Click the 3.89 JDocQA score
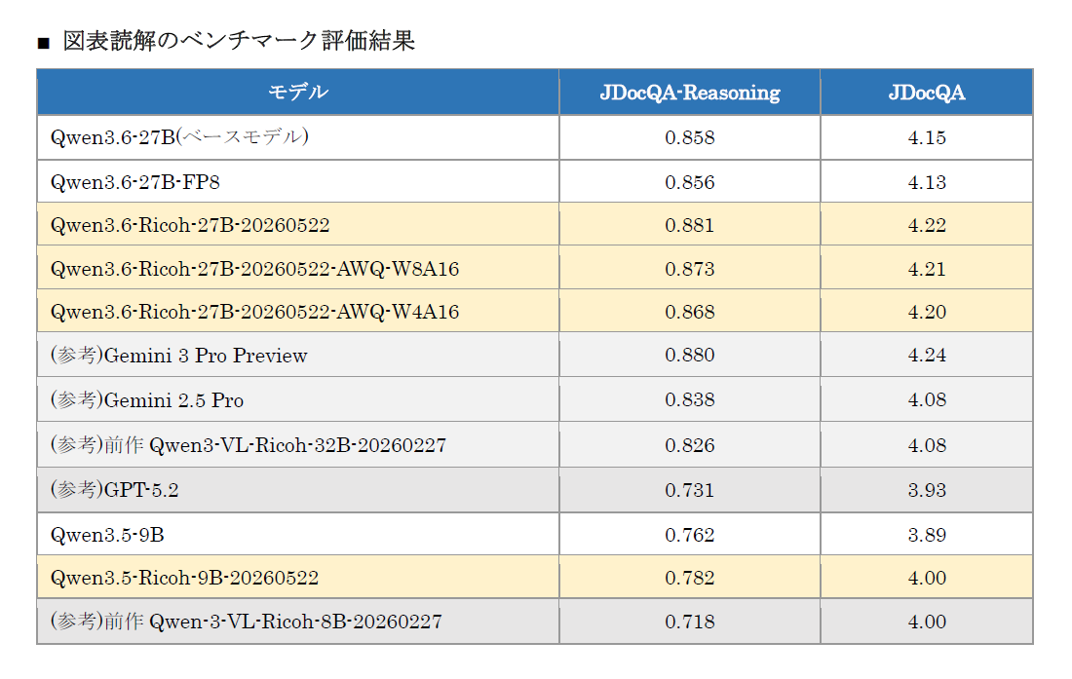Image resolution: width=1072 pixels, height=679 pixels. [927, 535]
